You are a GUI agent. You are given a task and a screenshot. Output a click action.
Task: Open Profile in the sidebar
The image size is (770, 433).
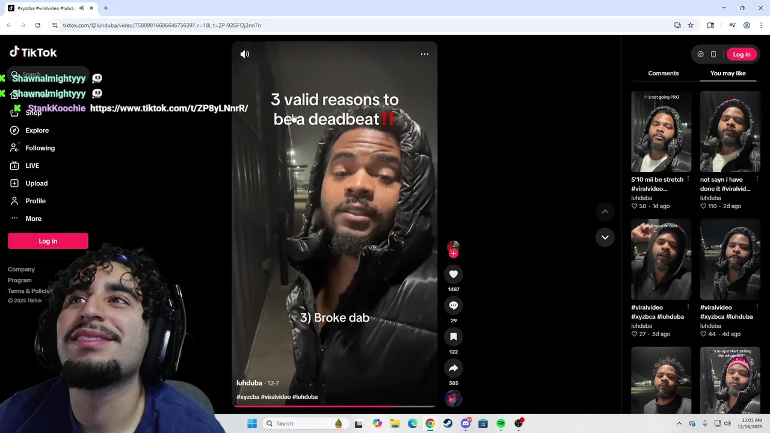[35, 201]
